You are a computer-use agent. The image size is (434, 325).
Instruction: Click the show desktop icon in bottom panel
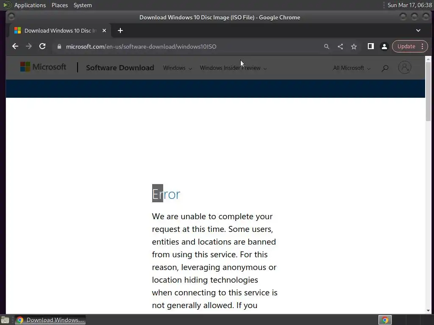(x=5, y=320)
